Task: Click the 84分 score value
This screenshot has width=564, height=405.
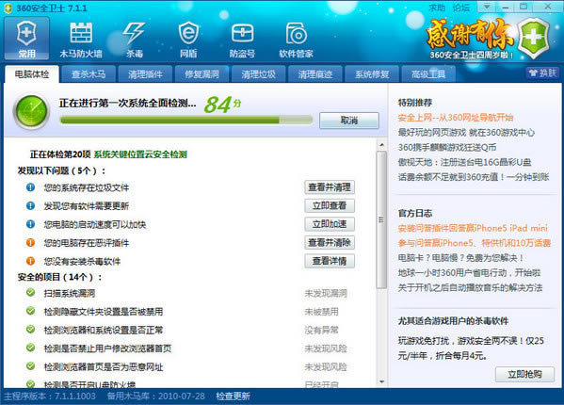Action: [222, 105]
